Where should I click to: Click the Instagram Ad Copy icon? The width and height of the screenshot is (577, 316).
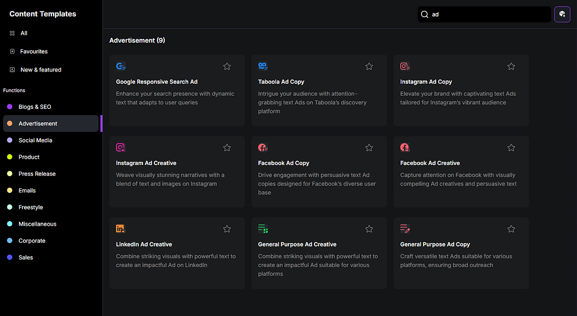click(x=405, y=66)
